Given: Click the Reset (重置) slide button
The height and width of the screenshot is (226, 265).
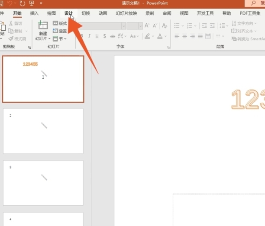Looking at the screenshot, I should click(x=60, y=31).
